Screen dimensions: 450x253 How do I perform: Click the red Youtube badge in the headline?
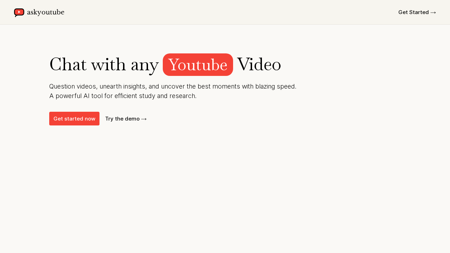point(198,65)
